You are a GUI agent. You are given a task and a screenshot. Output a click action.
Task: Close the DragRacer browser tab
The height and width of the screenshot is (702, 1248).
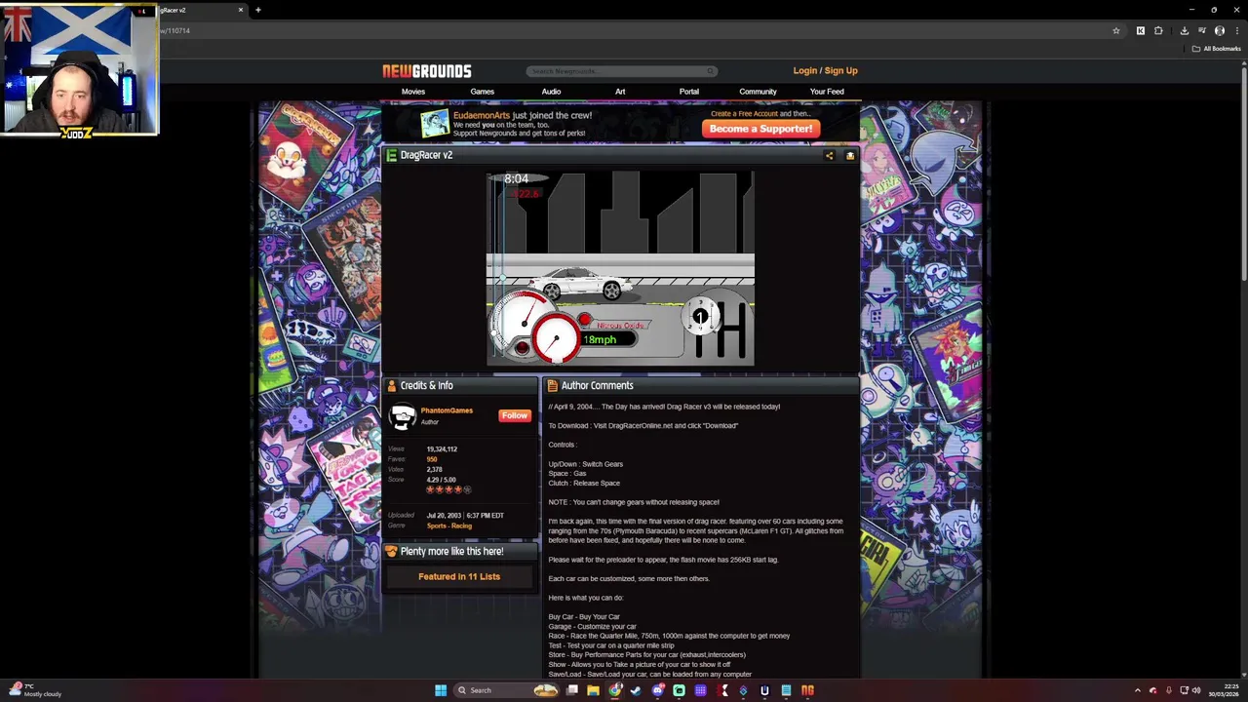tap(241, 10)
